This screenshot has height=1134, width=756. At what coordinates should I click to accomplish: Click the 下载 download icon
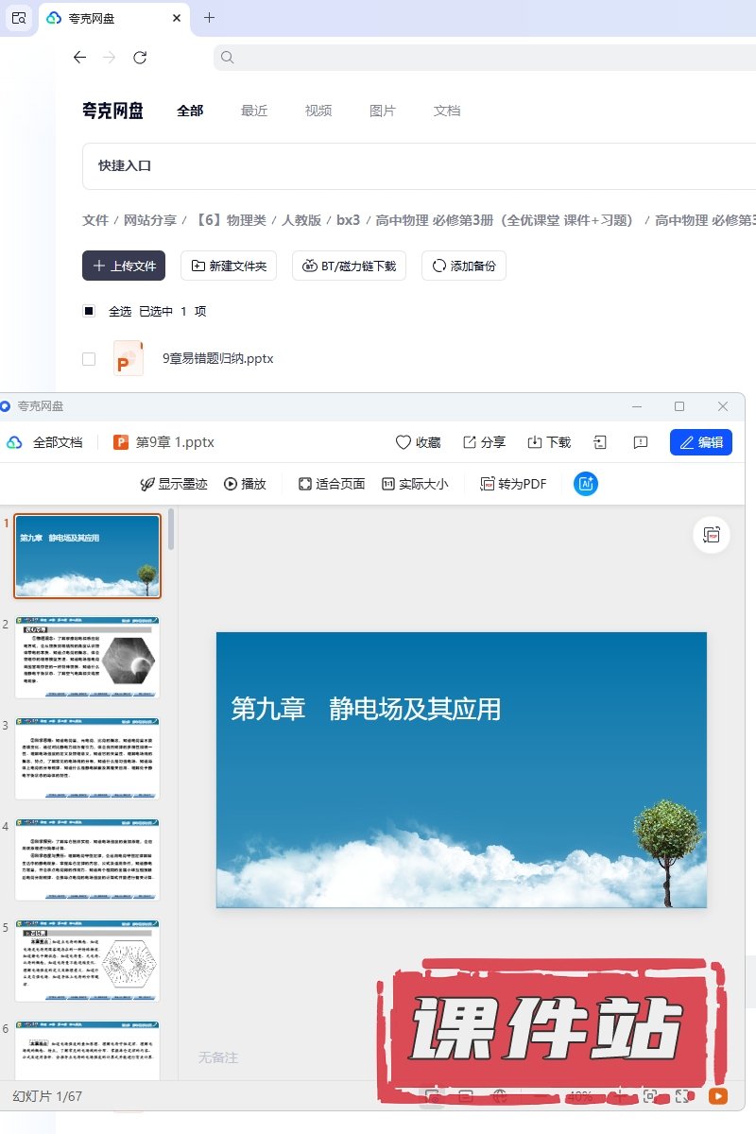pyautogui.click(x=534, y=442)
